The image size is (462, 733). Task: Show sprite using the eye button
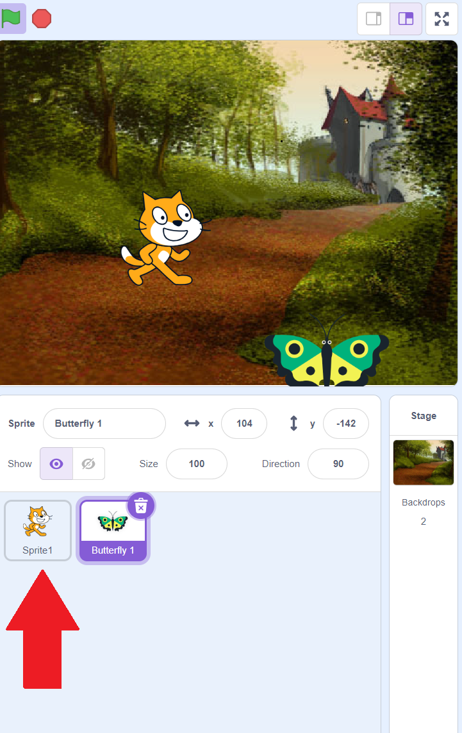tap(56, 464)
